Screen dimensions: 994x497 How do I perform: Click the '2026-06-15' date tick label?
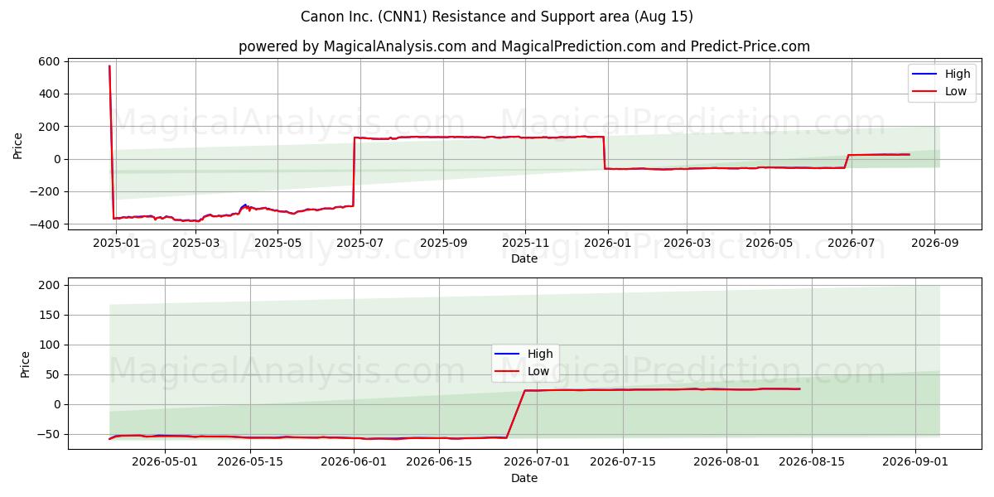point(439,462)
